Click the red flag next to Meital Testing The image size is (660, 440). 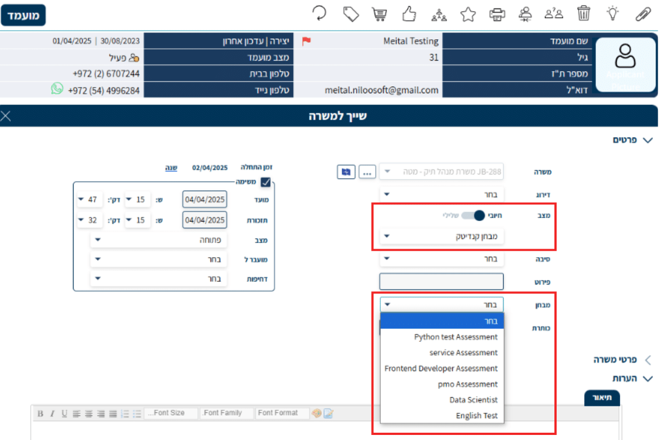click(x=307, y=41)
